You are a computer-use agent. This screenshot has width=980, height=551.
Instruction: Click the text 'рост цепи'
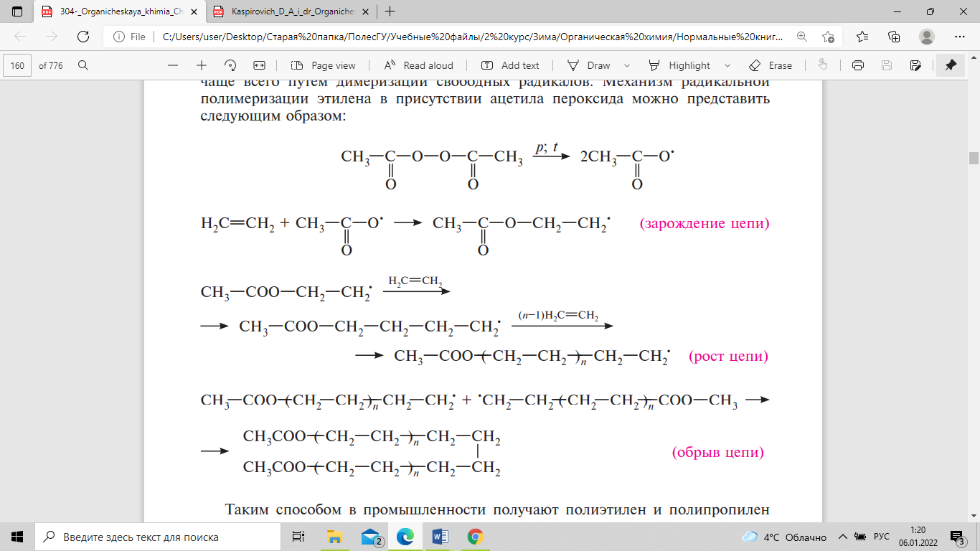click(728, 357)
